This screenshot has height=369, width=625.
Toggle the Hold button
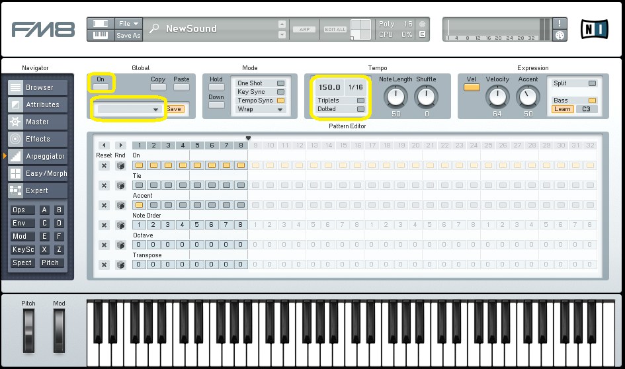coord(216,87)
